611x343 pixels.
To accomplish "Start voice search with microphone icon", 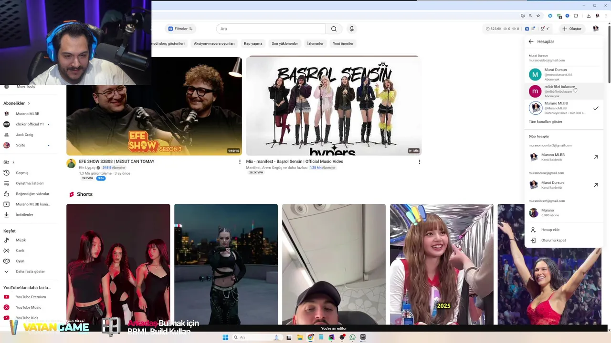I will click(x=352, y=29).
